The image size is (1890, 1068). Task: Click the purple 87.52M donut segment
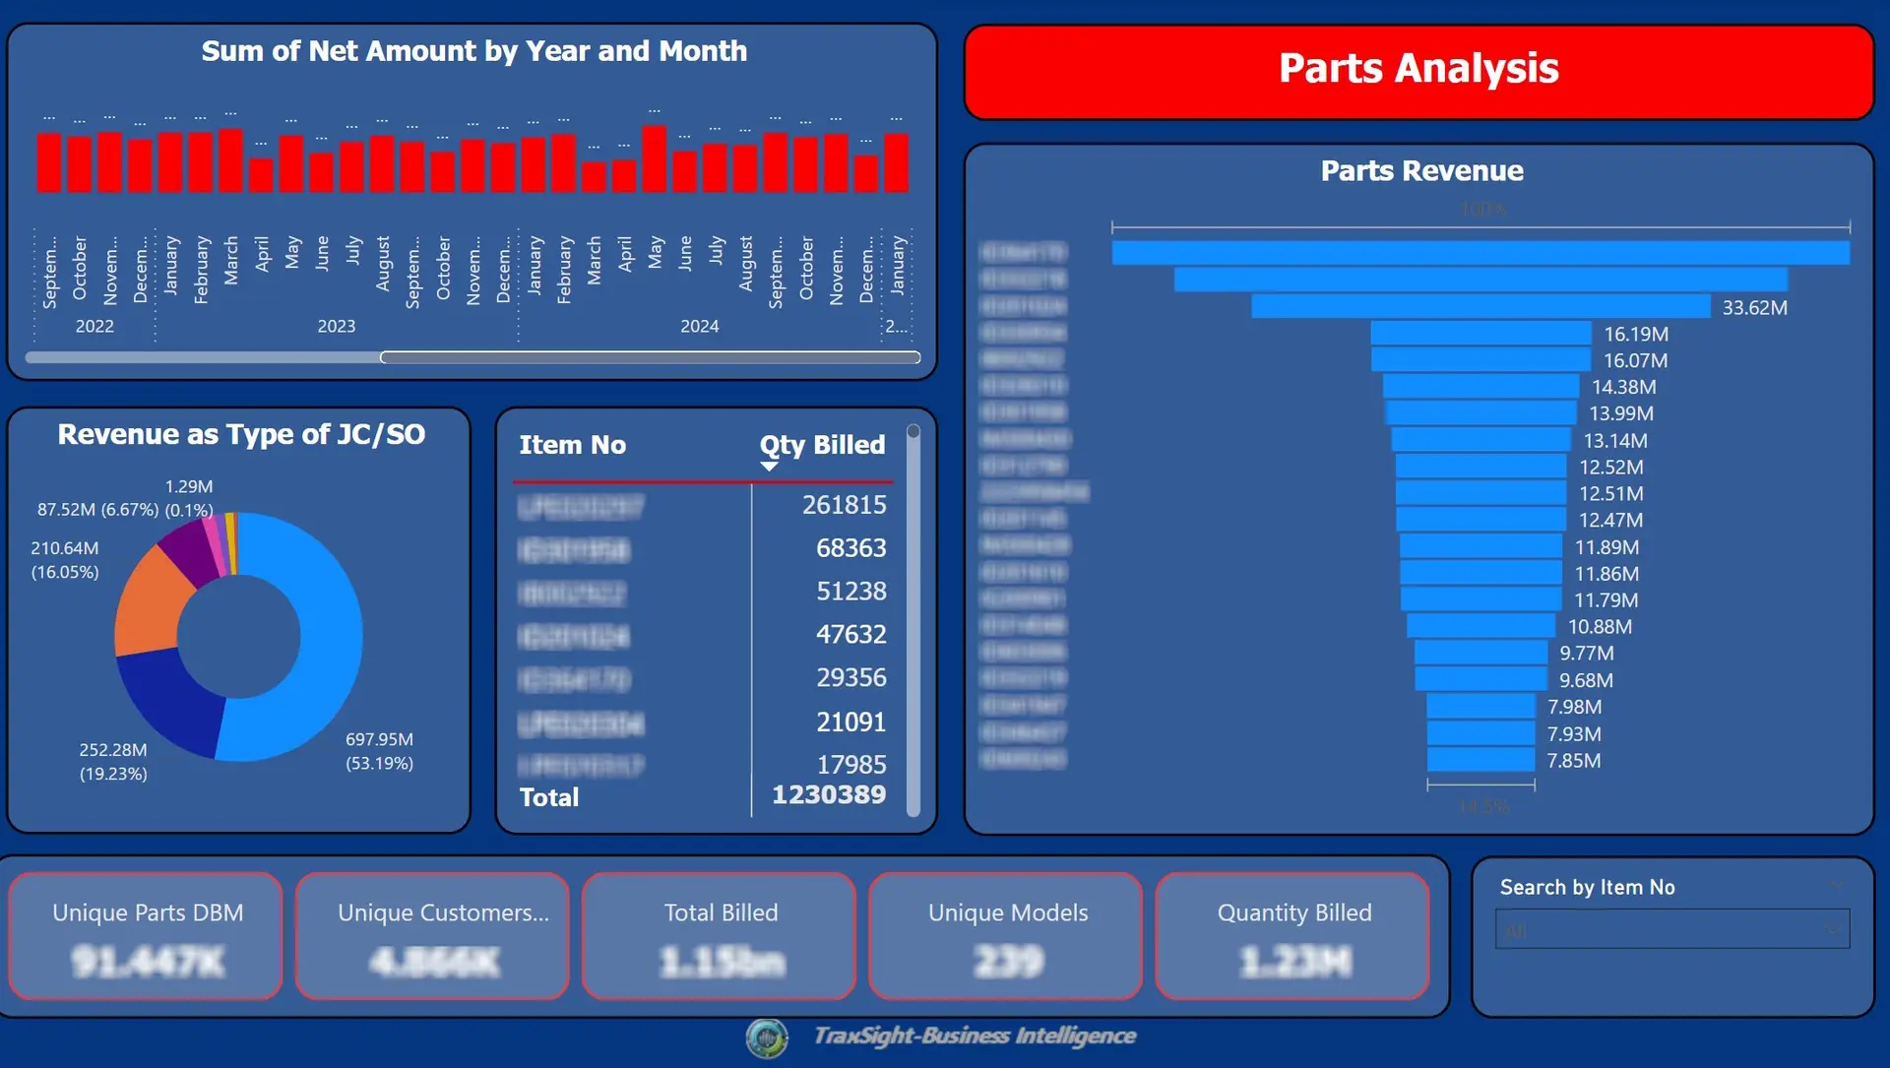coord(189,549)
